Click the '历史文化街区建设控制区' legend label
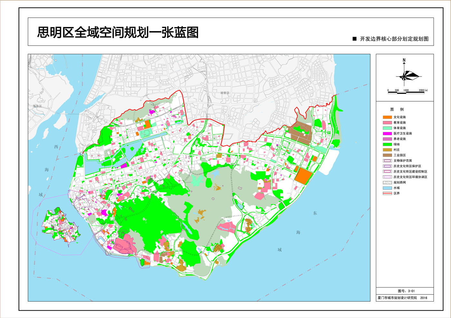Screen dimensions: 451x318 [x=410, y=172]
